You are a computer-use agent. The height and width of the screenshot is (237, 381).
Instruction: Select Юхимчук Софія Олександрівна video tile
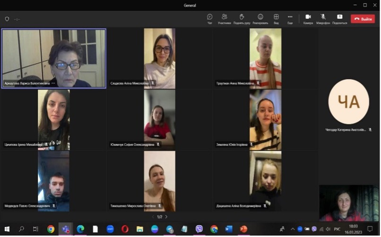[160, 120]
